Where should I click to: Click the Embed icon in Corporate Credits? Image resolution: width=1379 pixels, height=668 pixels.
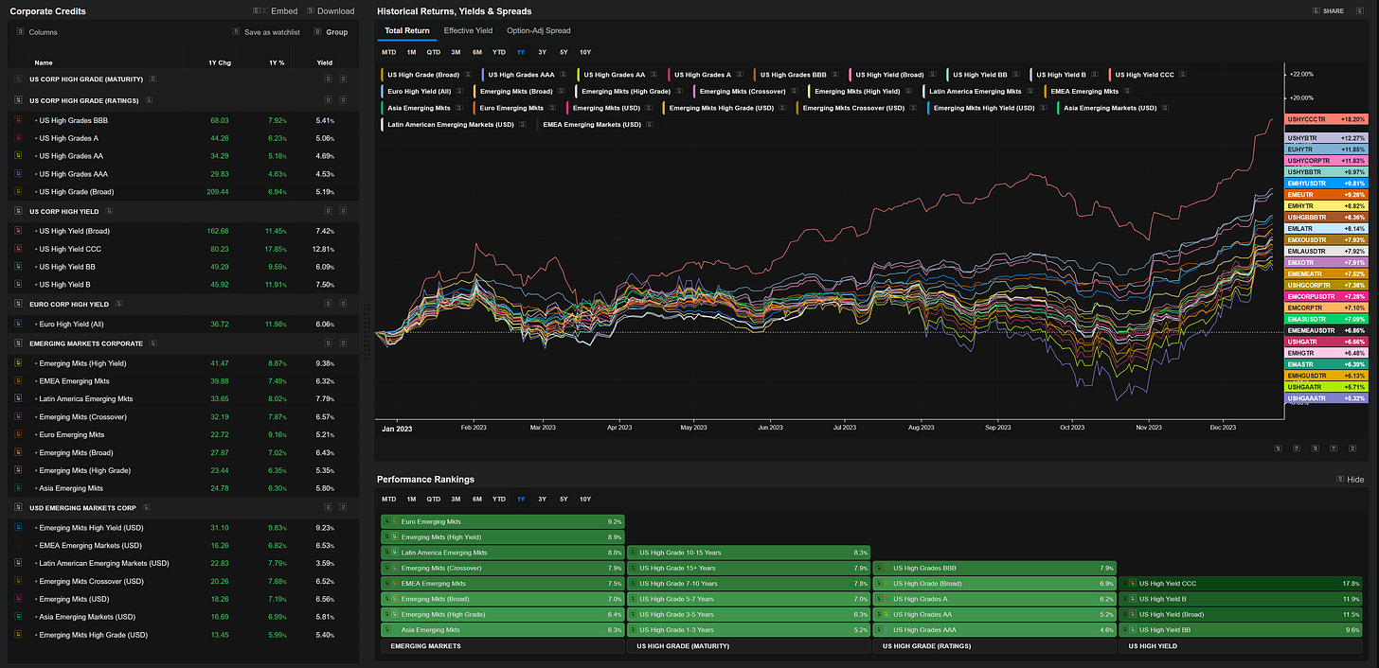pyautogui.click(x=258, y=11)
